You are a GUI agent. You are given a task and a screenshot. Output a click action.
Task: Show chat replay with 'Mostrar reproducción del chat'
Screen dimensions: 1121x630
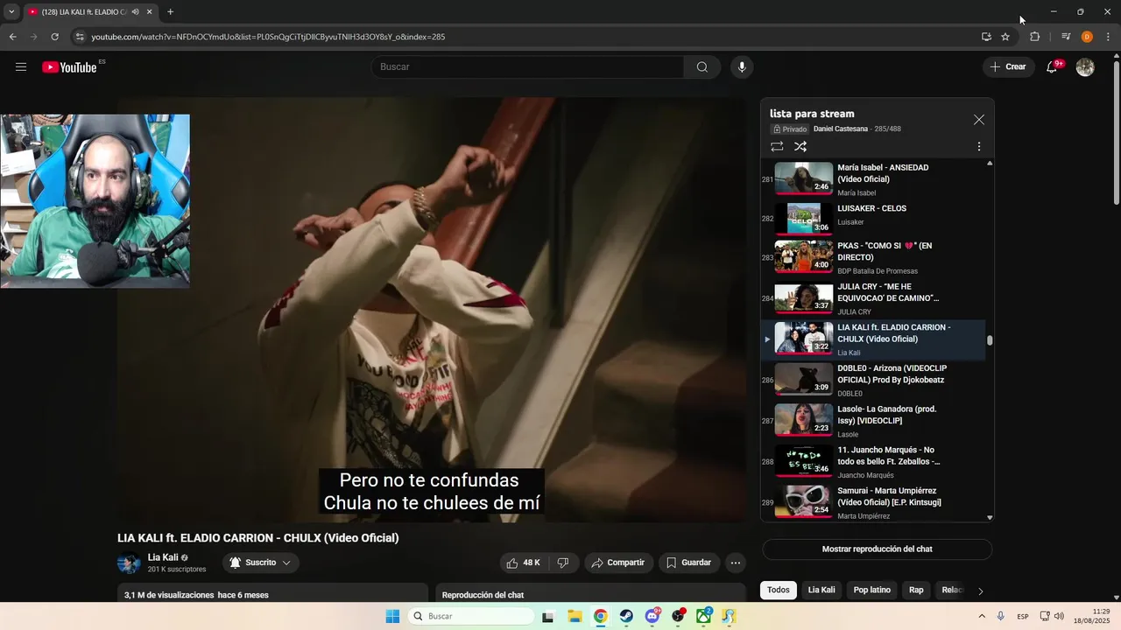(877, 549)
